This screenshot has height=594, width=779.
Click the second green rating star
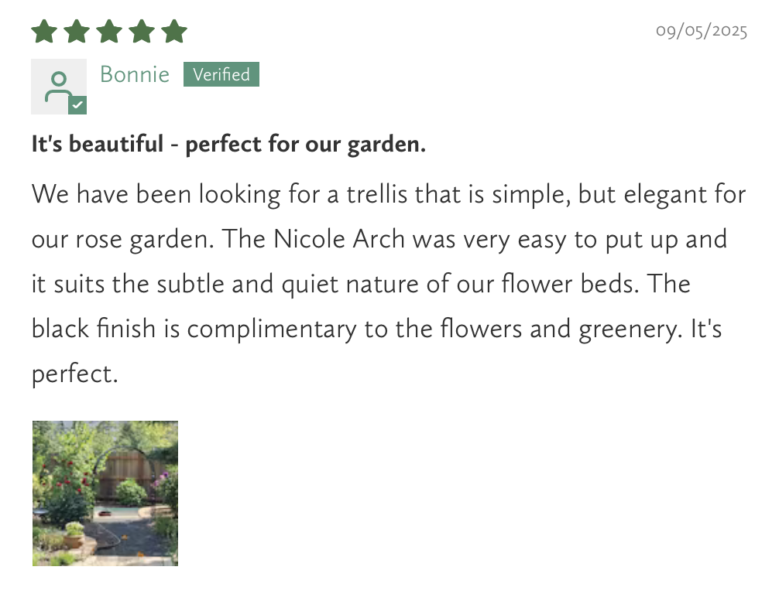point(77,32)
